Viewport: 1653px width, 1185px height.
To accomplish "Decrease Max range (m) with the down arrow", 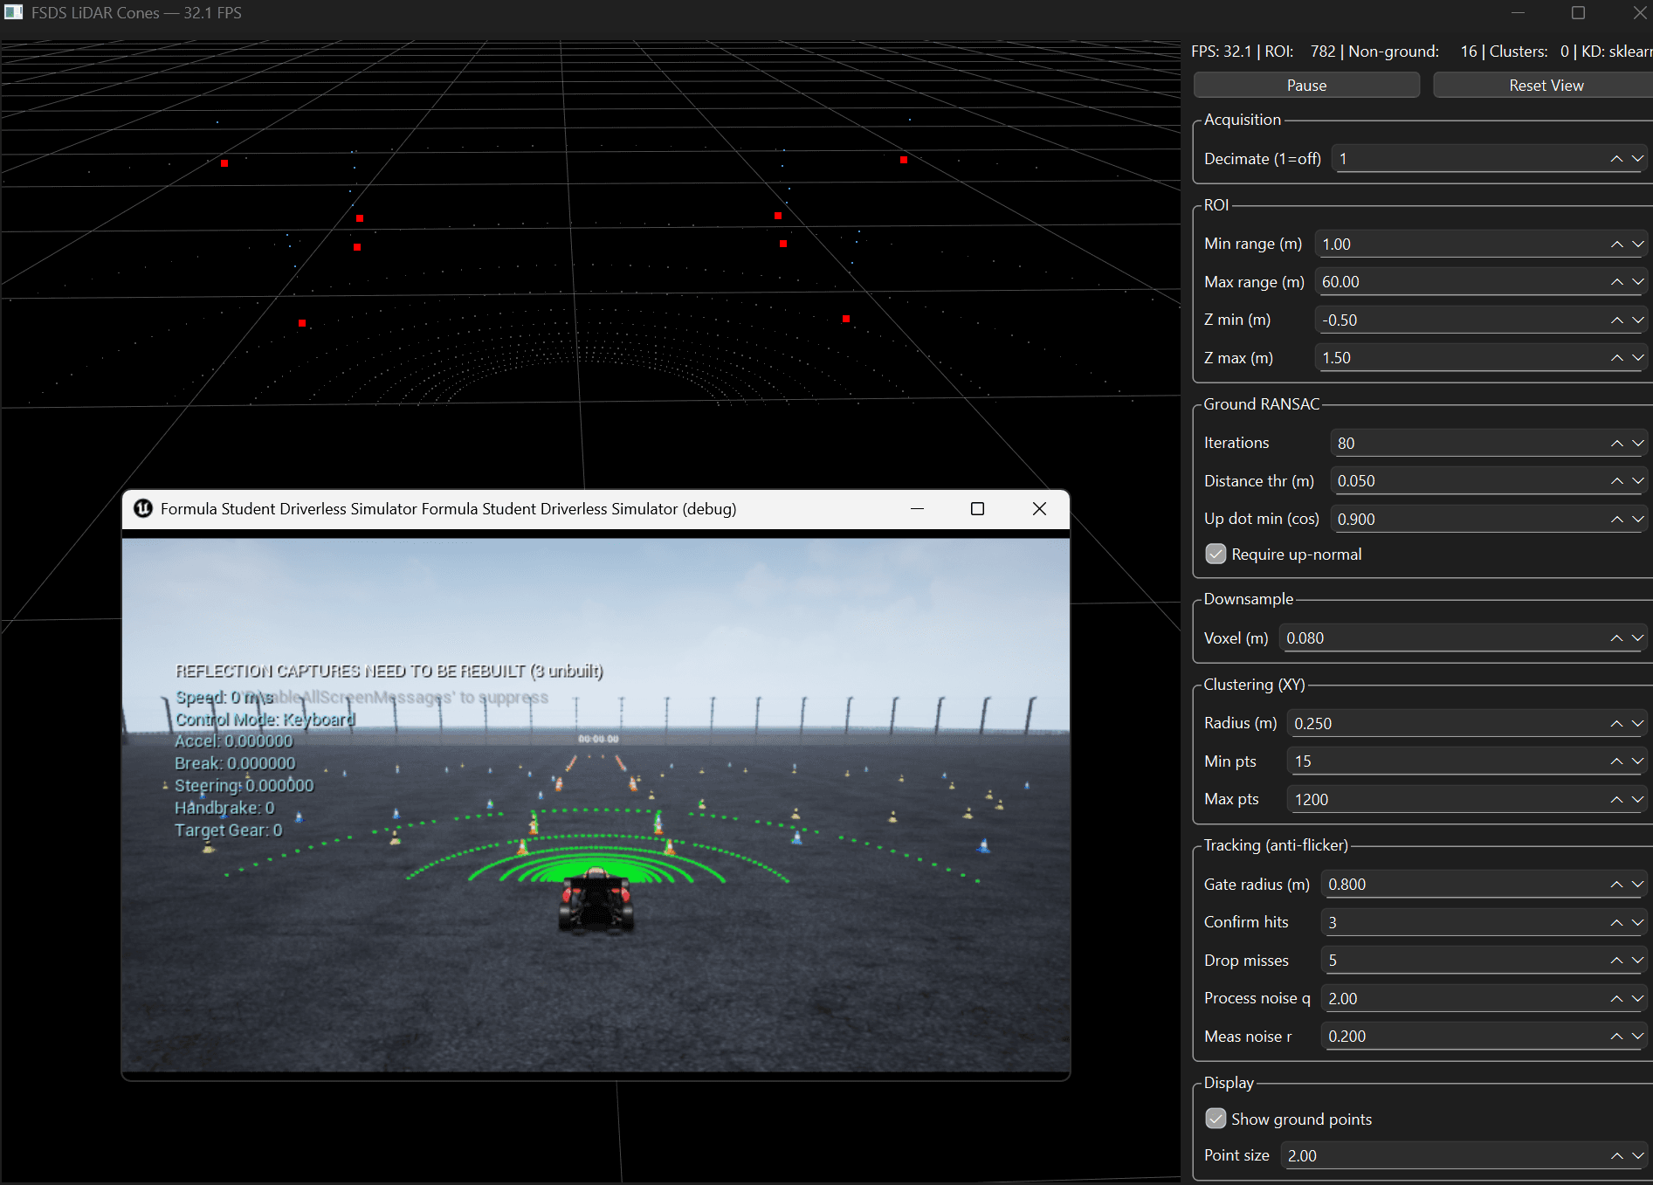I will point(1637,282).
